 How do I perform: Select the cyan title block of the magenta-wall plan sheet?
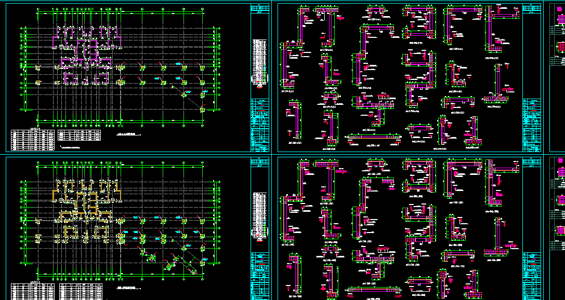click(260, 125)
